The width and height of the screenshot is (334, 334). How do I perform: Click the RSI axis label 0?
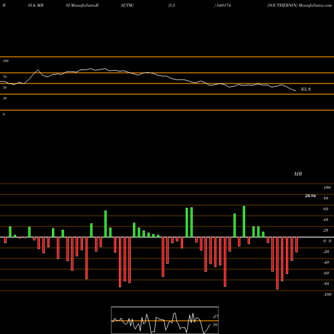tap(3, 114)
